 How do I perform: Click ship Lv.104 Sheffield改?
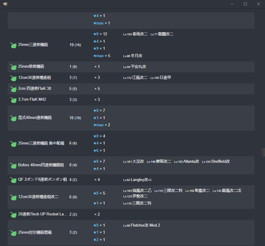(216, 162)
